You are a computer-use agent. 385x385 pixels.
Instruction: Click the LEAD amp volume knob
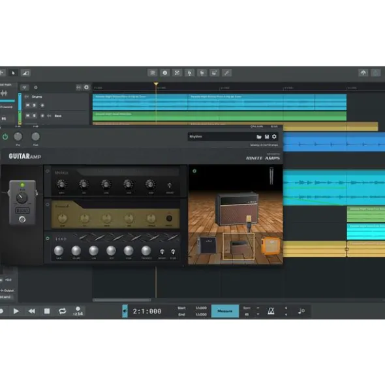tap(76, 250)
